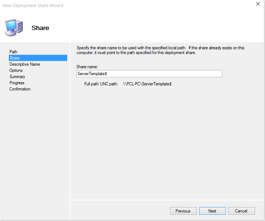Click the "Full path UNC path:" label

pyautogui.click(x=101, y=84)
